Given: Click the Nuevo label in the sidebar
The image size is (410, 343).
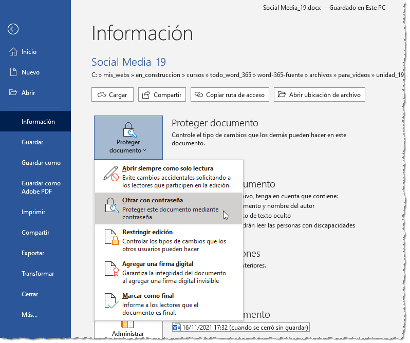Looking at the screenshot, I should point(31,72).
